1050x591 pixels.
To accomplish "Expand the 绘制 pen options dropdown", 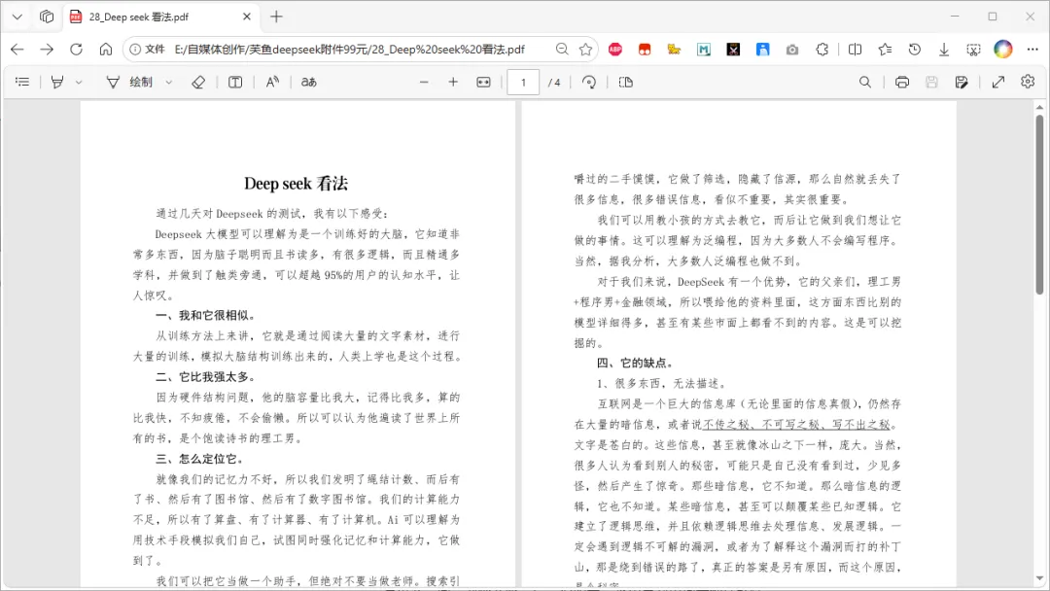I will coord(169,82).
